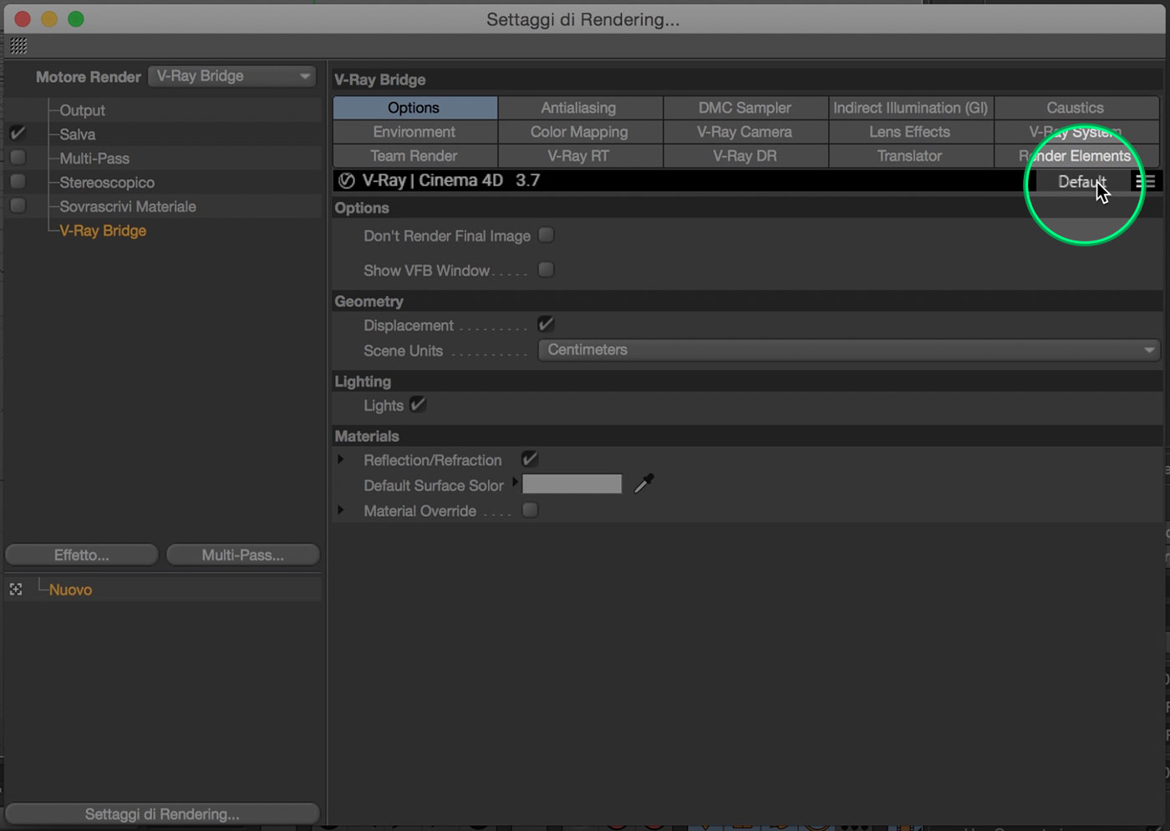Click the Geometry section header
Viewport: 1170px width, 831px height.
pos(746,301)
